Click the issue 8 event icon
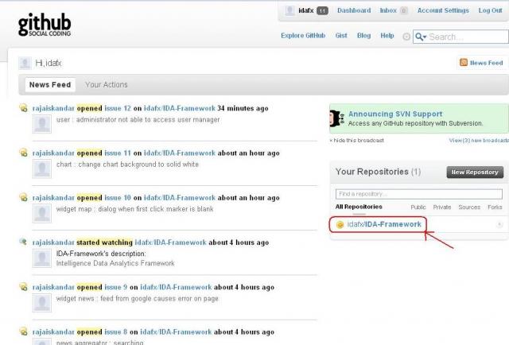The image size is (509, 345). tap(23, 331)
